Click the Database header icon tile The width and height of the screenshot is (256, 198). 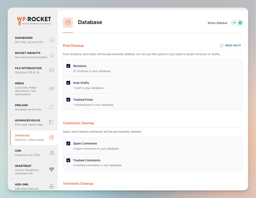(x=68, y=22)
